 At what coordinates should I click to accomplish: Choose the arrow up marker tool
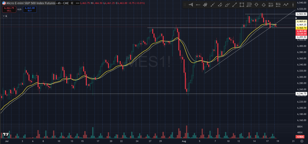tap(263, 5)
